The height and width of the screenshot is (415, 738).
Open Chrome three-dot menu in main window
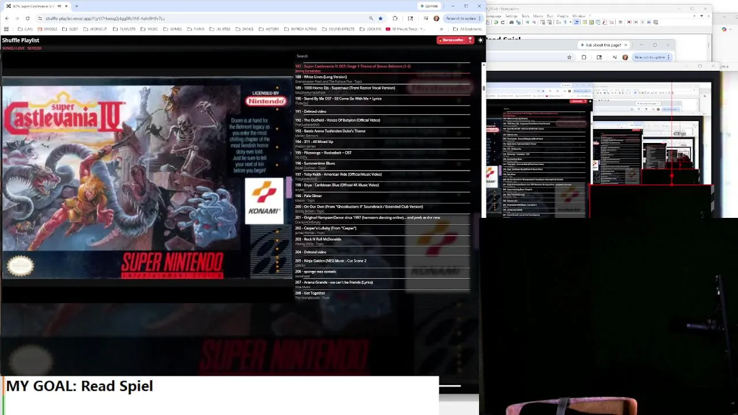[x=480, y=18]
